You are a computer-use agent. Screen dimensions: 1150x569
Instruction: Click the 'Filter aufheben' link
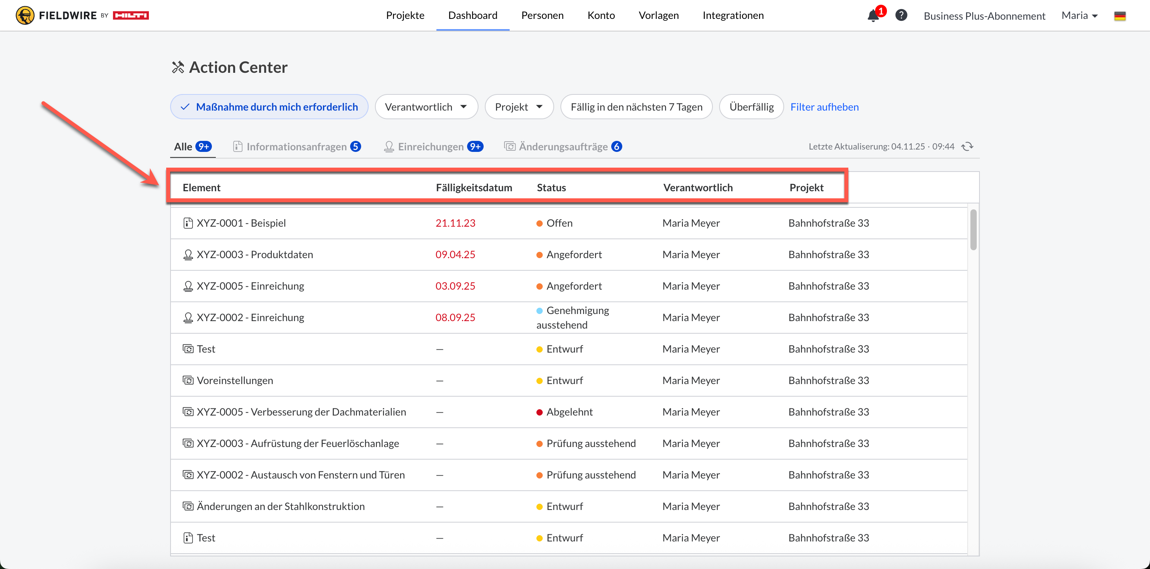pos(824,107)
